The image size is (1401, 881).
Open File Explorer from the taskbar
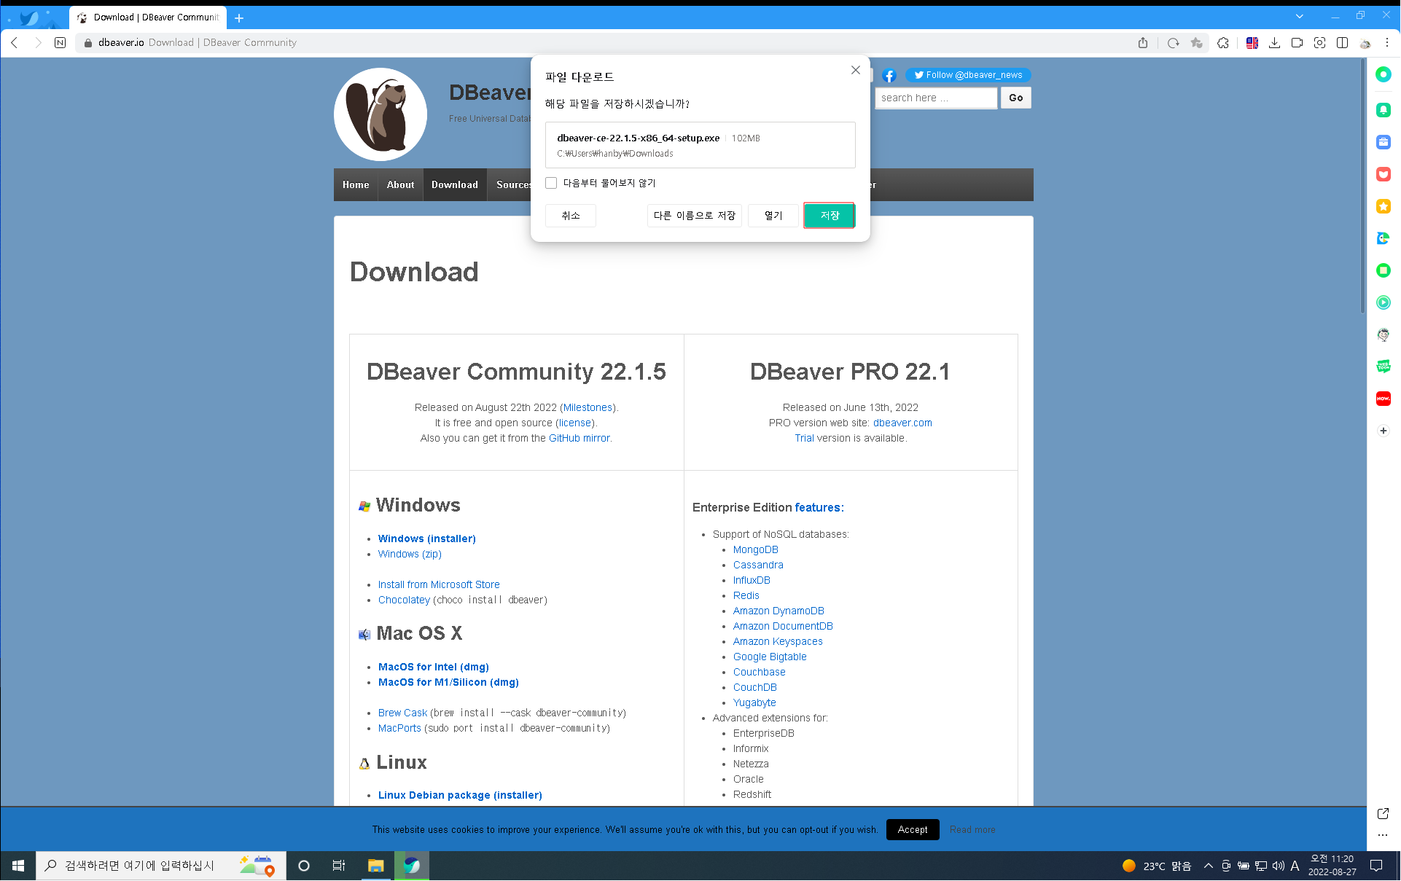pos(375,866)
